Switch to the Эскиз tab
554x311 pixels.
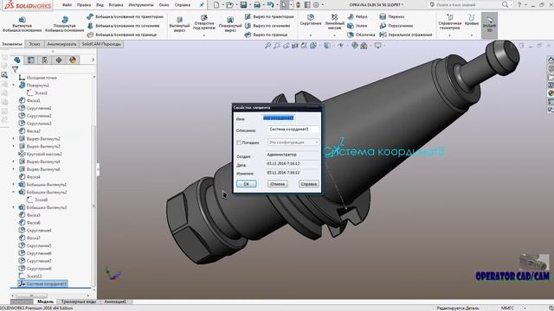click(35, 44)
